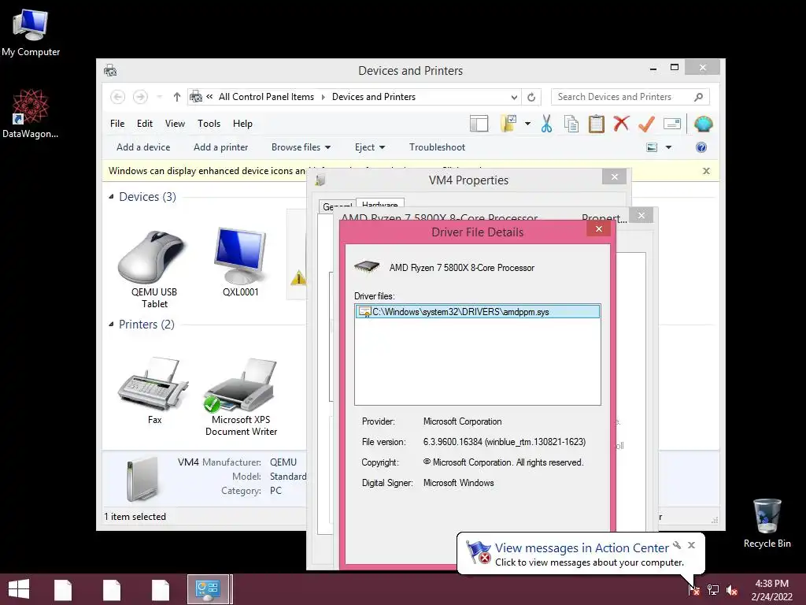The height and width of the screenshot is (605, 806).
Task: Expand the view options dropdown arrow
Action: (669, 147)
